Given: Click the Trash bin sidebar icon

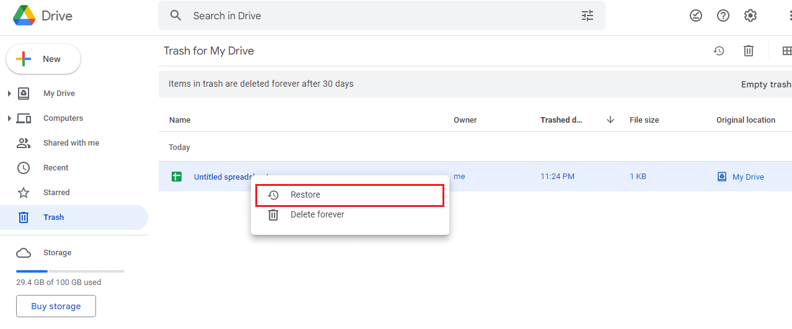Looking at the screenshot, I should pos(24,217).
